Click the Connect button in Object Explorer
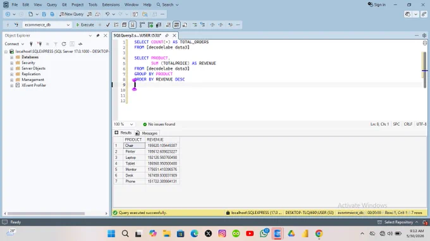The height and width of the screenshot is (241, 430). [15, 44]
